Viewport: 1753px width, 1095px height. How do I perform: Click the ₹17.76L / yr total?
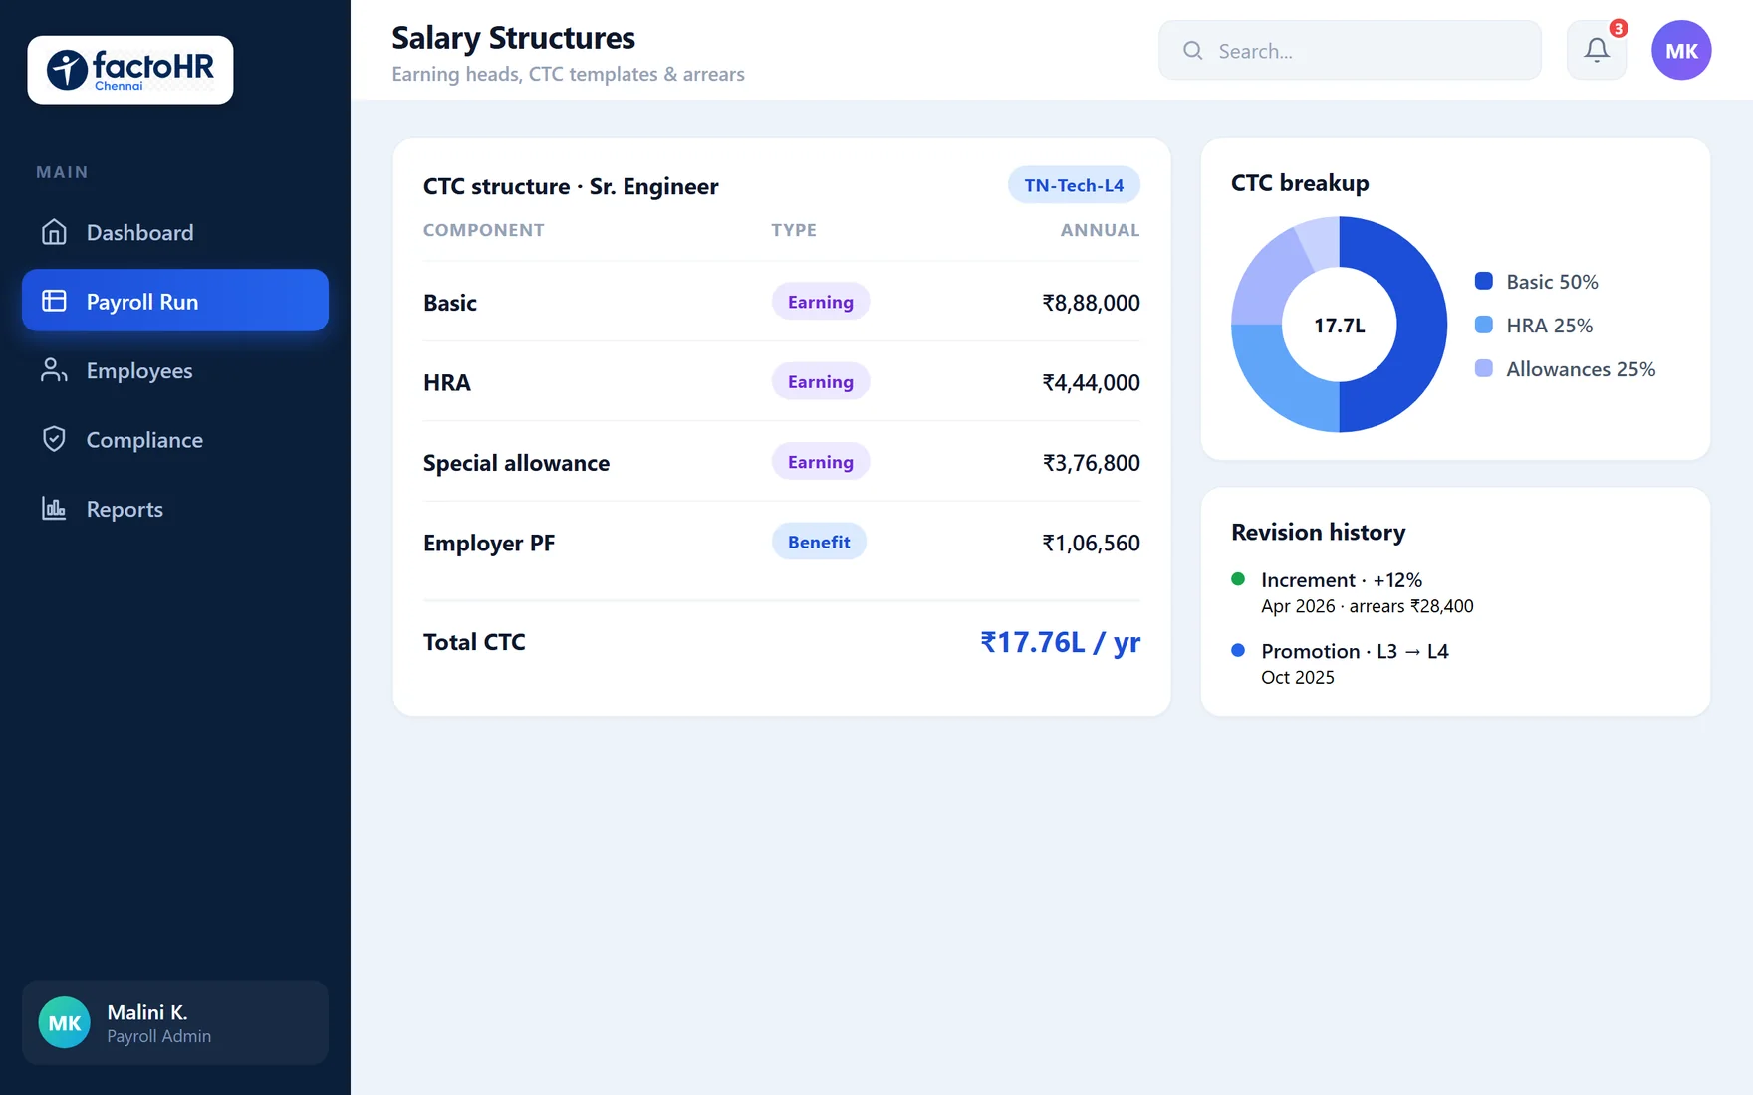tap(1060, 642)
